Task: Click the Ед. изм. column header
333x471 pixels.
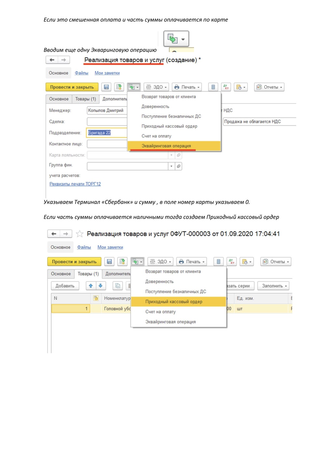Action: click(x=261, y=298)
